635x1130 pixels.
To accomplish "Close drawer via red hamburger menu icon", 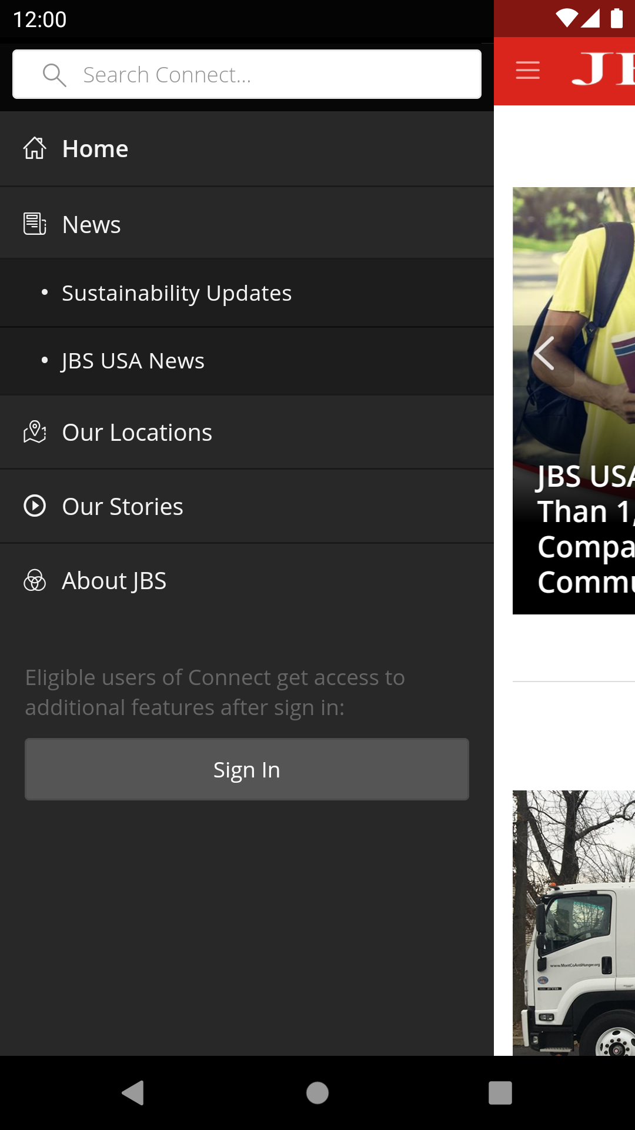I will tap(527, 71).
